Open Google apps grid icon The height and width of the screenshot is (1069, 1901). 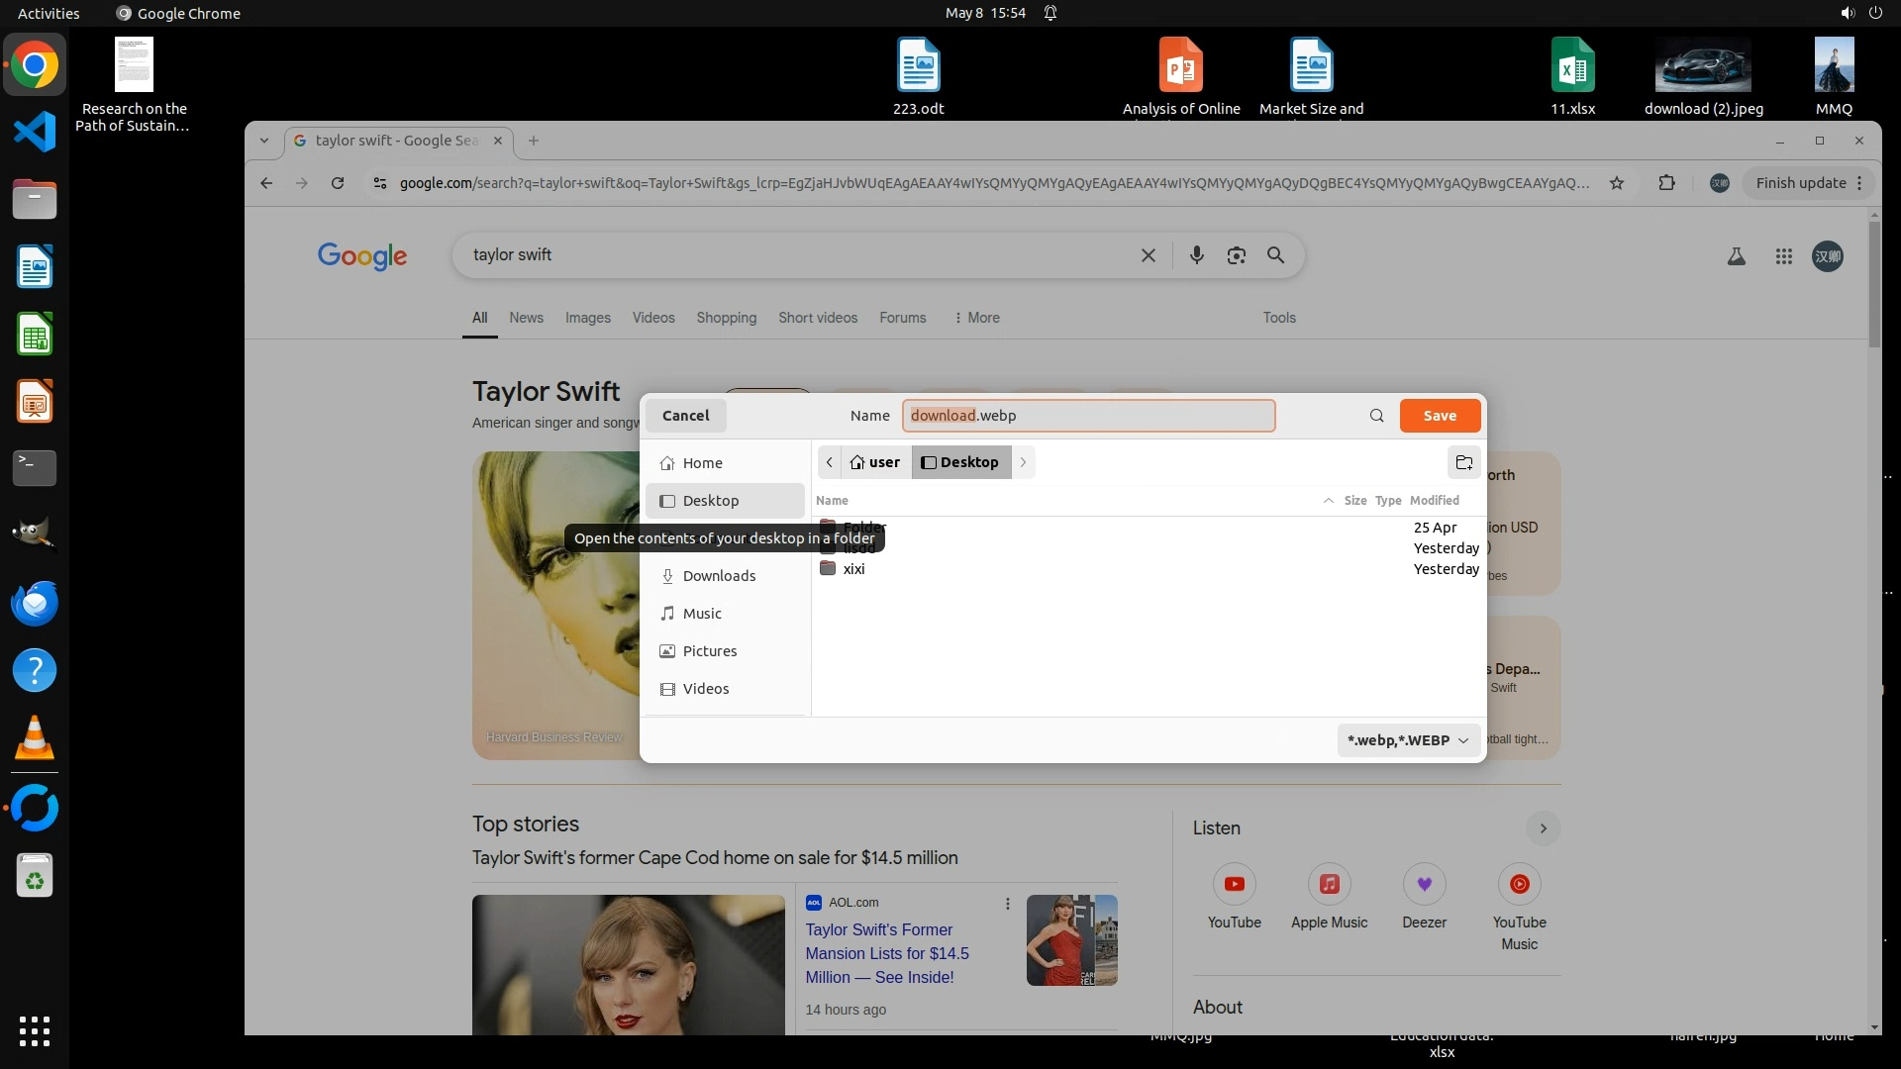pos(1783,257)
